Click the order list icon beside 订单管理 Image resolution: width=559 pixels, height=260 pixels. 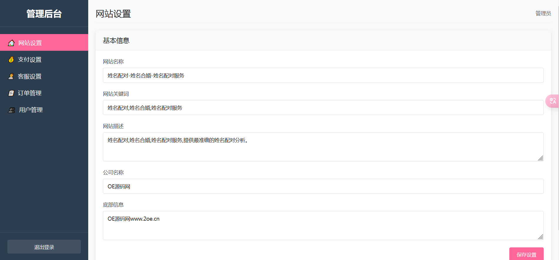click(11, 93)
